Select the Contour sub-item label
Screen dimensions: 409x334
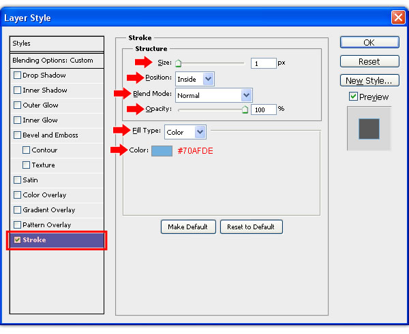click(44, 150)
